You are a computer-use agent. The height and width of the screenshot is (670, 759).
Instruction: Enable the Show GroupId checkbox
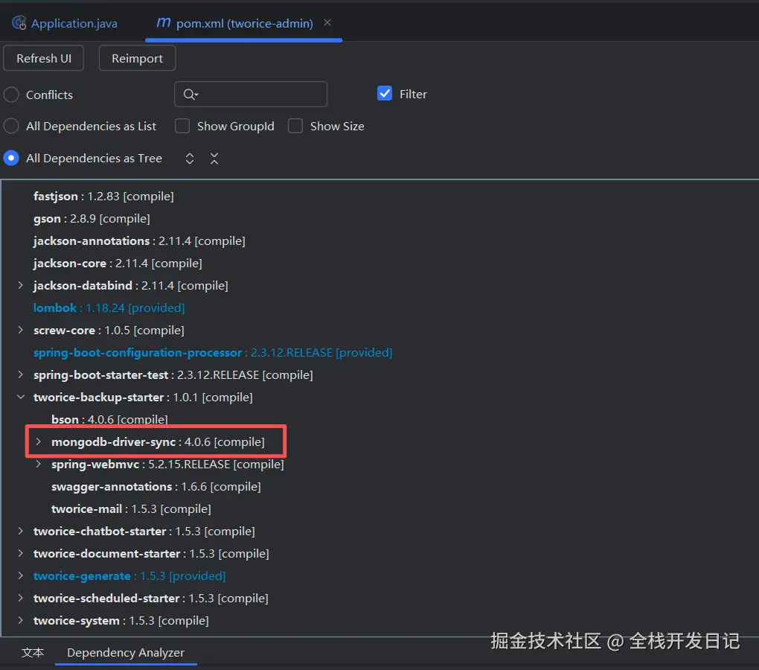tap(182, 126)
